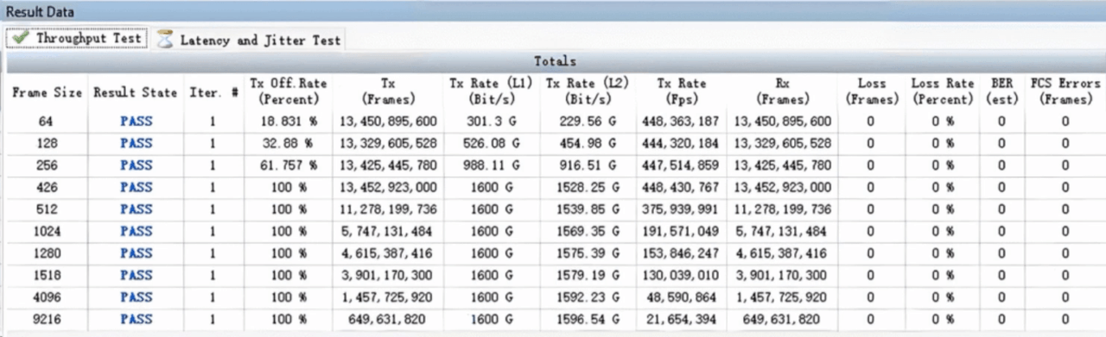Viewport: 1106px width, 337px height.
Task: Click the 61.757 % Tx Off. Rate cell
Action: tap(287, 165)
